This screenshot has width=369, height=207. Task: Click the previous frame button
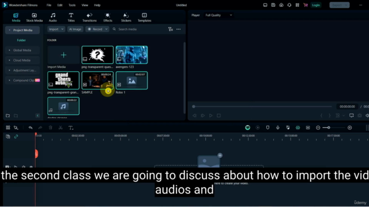click(194, 116)
